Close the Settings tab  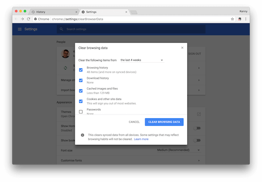(126, 12)
